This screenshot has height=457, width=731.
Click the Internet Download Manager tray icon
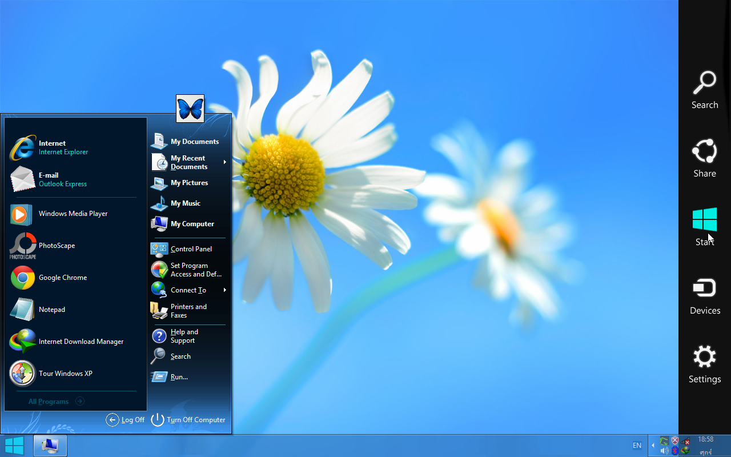685,451
